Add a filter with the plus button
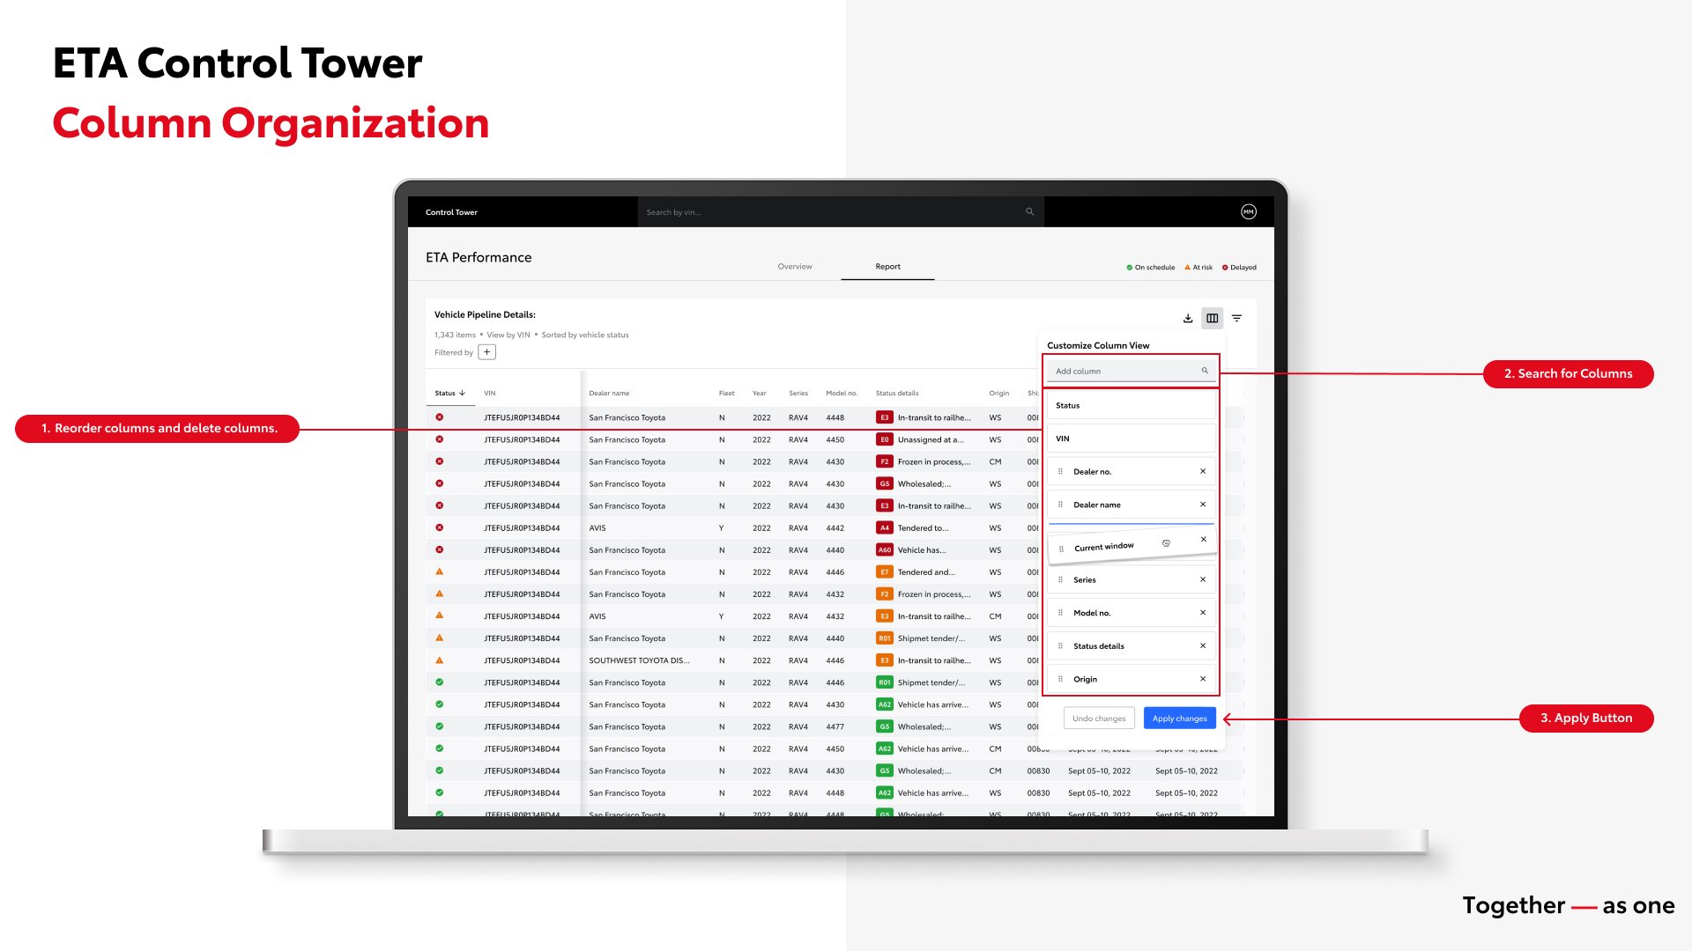The image size is (1692, 951). pos(487,352)
